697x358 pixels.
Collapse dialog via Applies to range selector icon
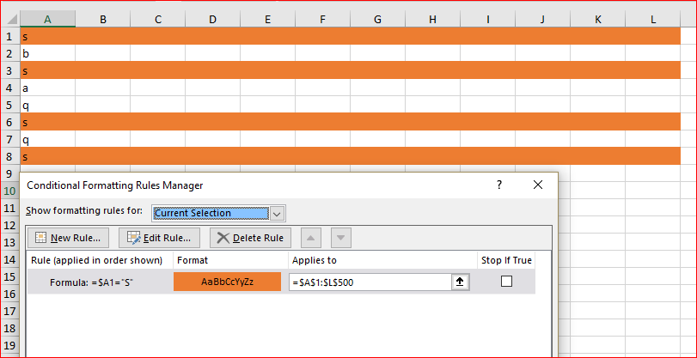point(461,282)
